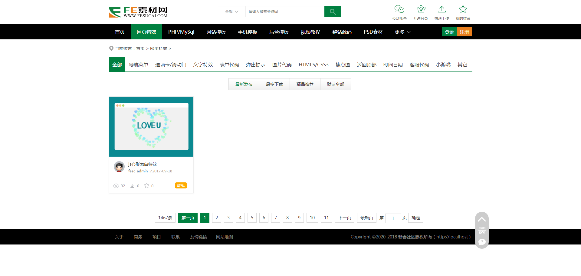The image size is (581, 276).
Task: Click the 快速上传 upload icon
Action: coord(441,9)
